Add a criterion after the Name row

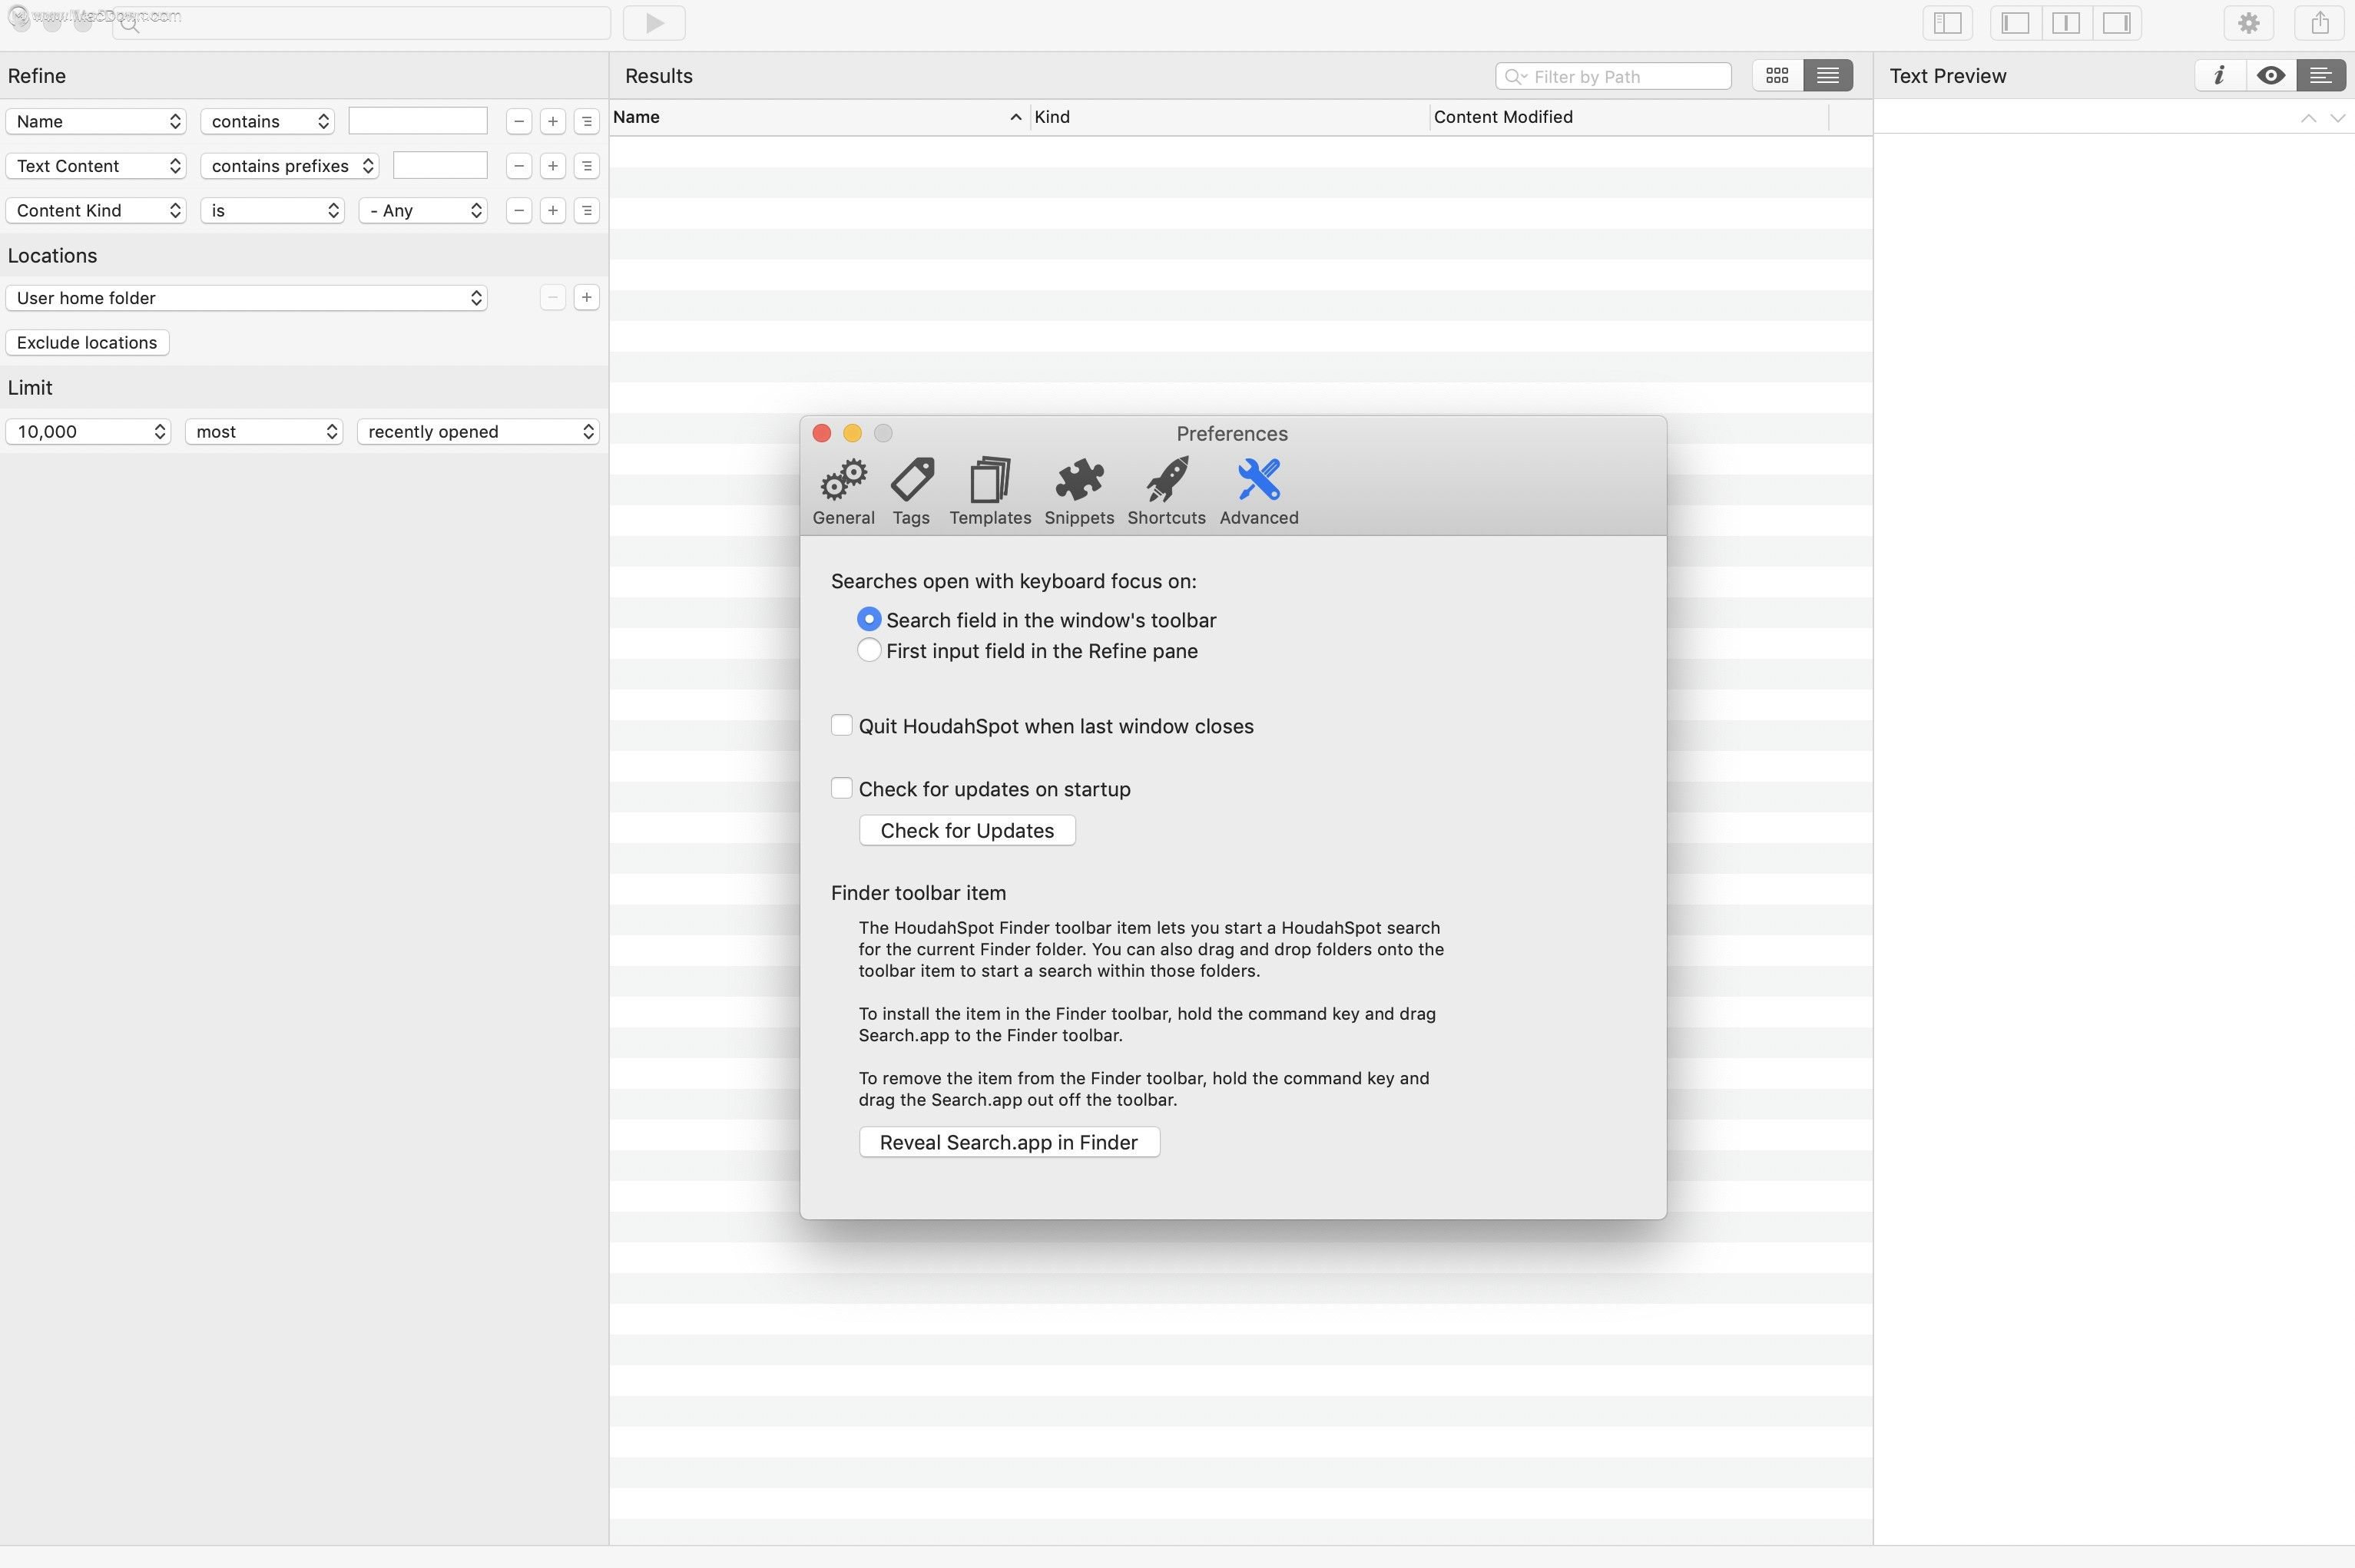pyautogui.click(x=552, y=122)
